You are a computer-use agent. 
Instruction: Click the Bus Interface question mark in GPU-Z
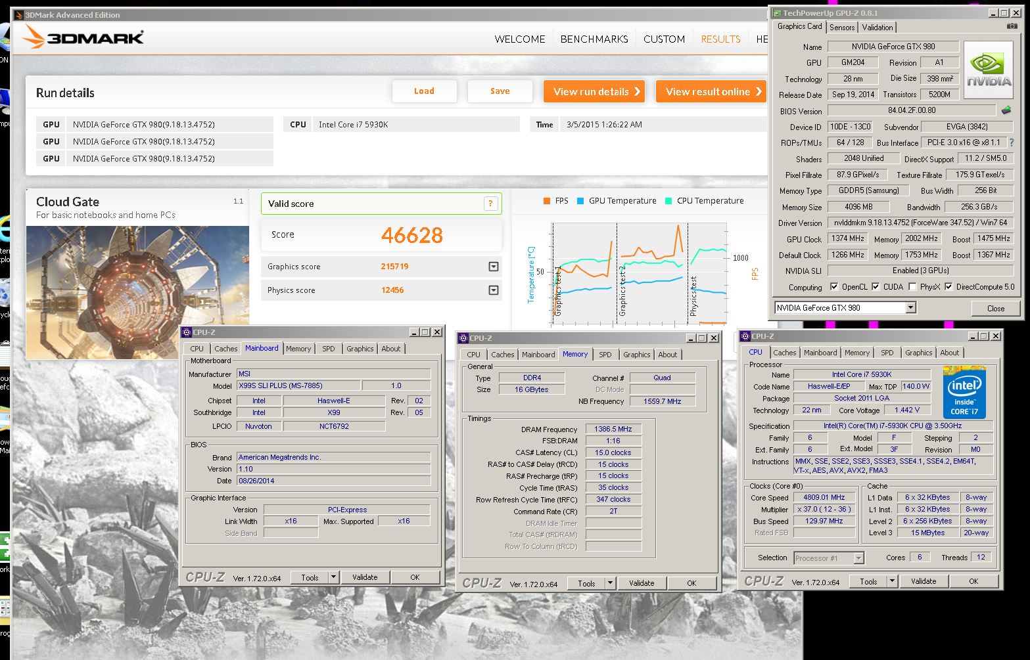[1011, 143]
